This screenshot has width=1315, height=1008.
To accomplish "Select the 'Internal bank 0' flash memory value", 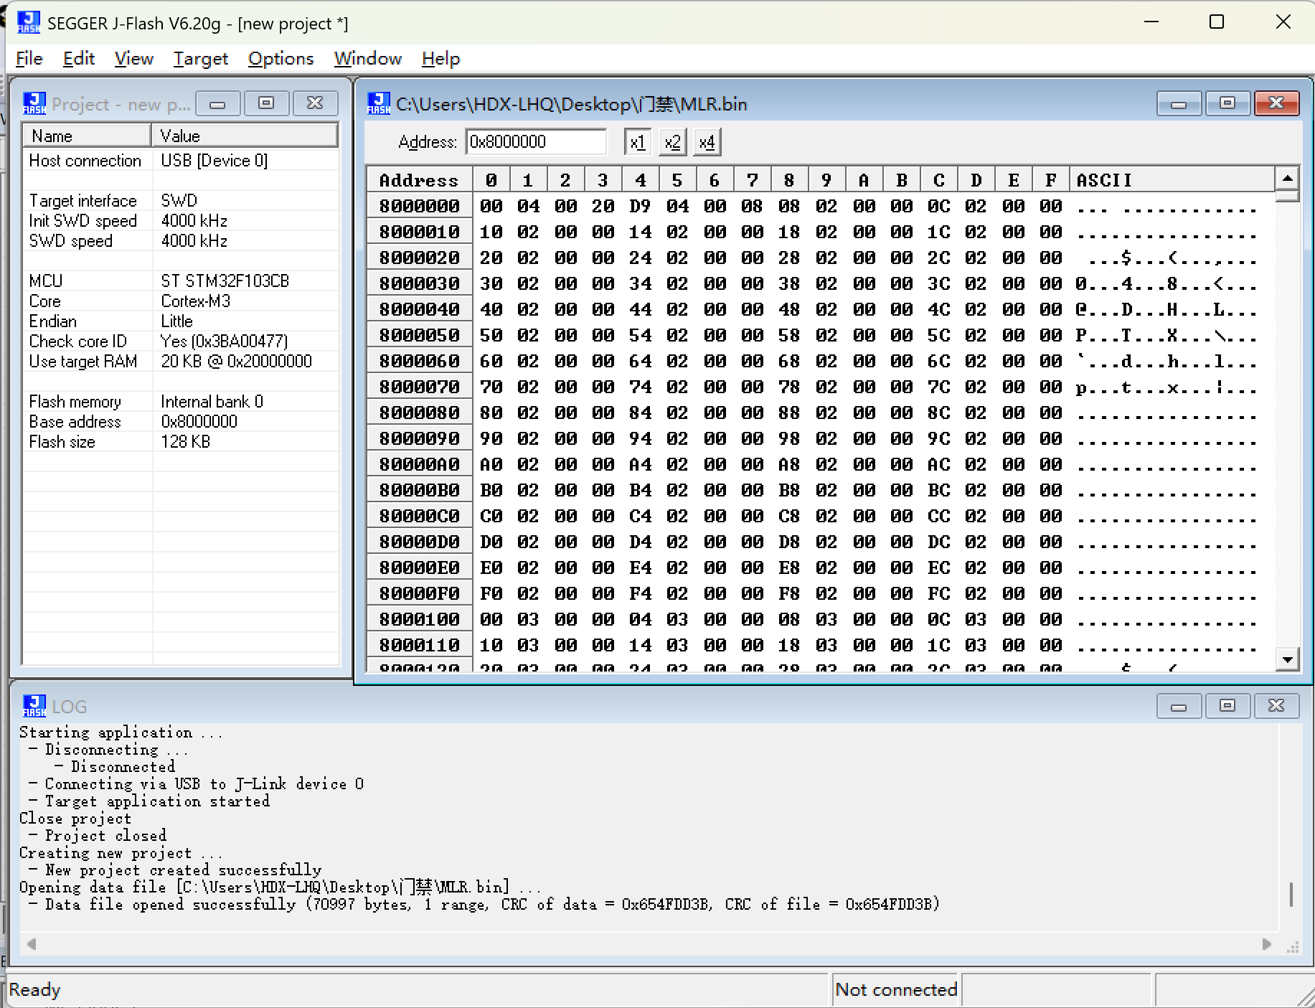I will [212, 402].
